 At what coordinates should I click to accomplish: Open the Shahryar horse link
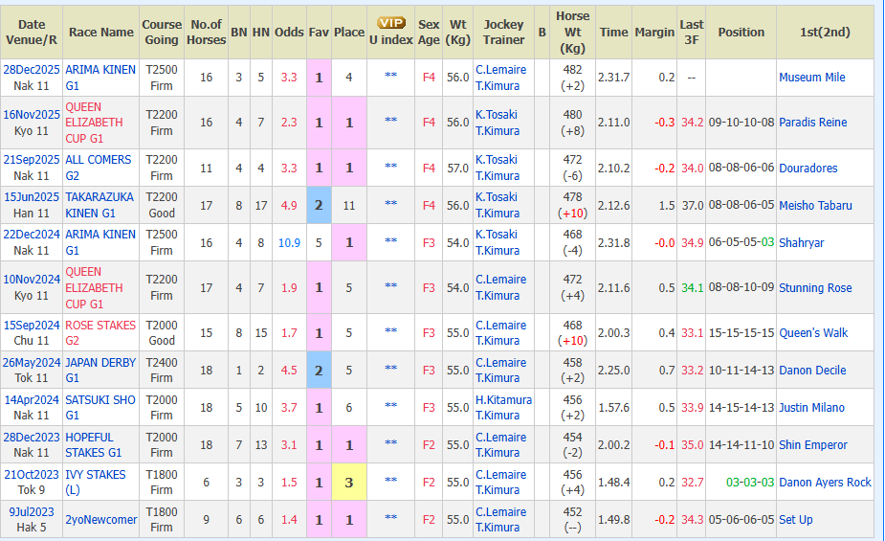click(x=802, y=243)
